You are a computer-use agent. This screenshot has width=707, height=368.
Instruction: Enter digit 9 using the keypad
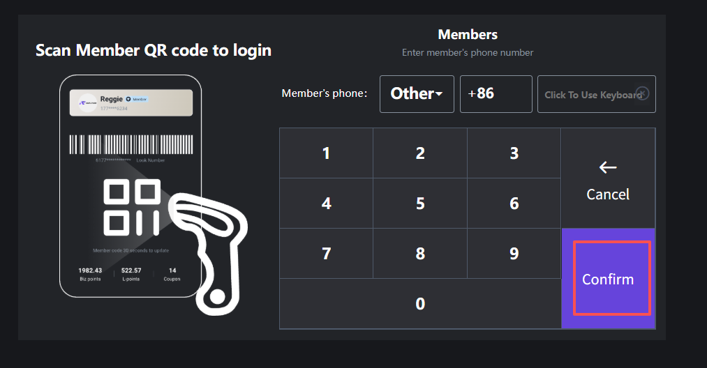[x=514, y=254]
